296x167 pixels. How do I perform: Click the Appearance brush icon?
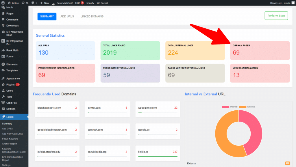[3, 78]
